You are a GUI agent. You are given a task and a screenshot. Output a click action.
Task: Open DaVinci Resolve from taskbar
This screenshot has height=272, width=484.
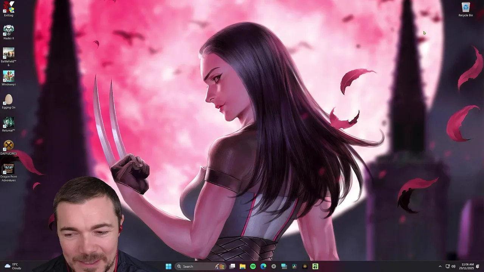[294, 266]
